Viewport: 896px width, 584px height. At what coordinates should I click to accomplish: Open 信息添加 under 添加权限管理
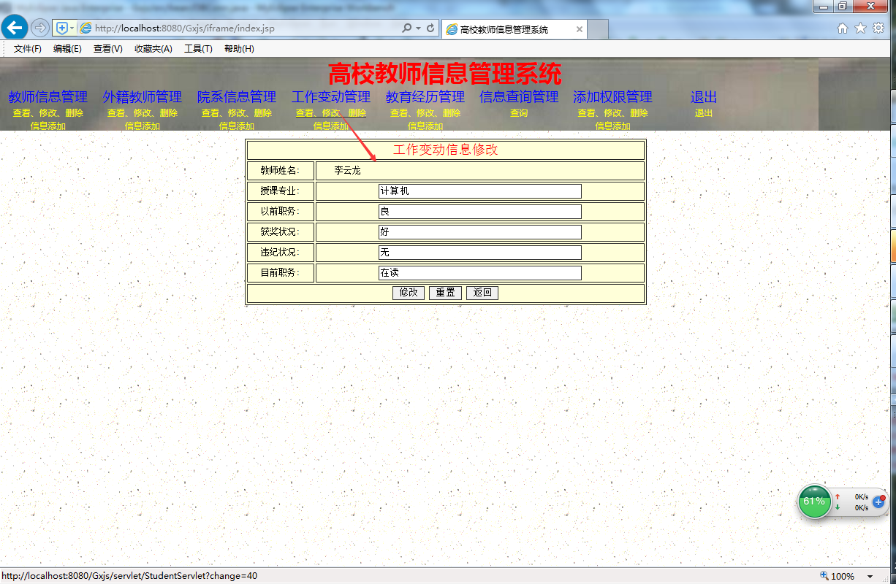coord(612,126)
